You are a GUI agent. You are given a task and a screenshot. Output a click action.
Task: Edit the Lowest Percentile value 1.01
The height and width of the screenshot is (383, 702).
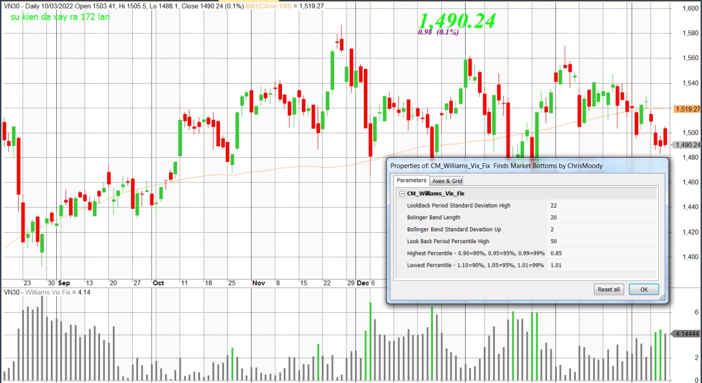(x=602, y=265)
